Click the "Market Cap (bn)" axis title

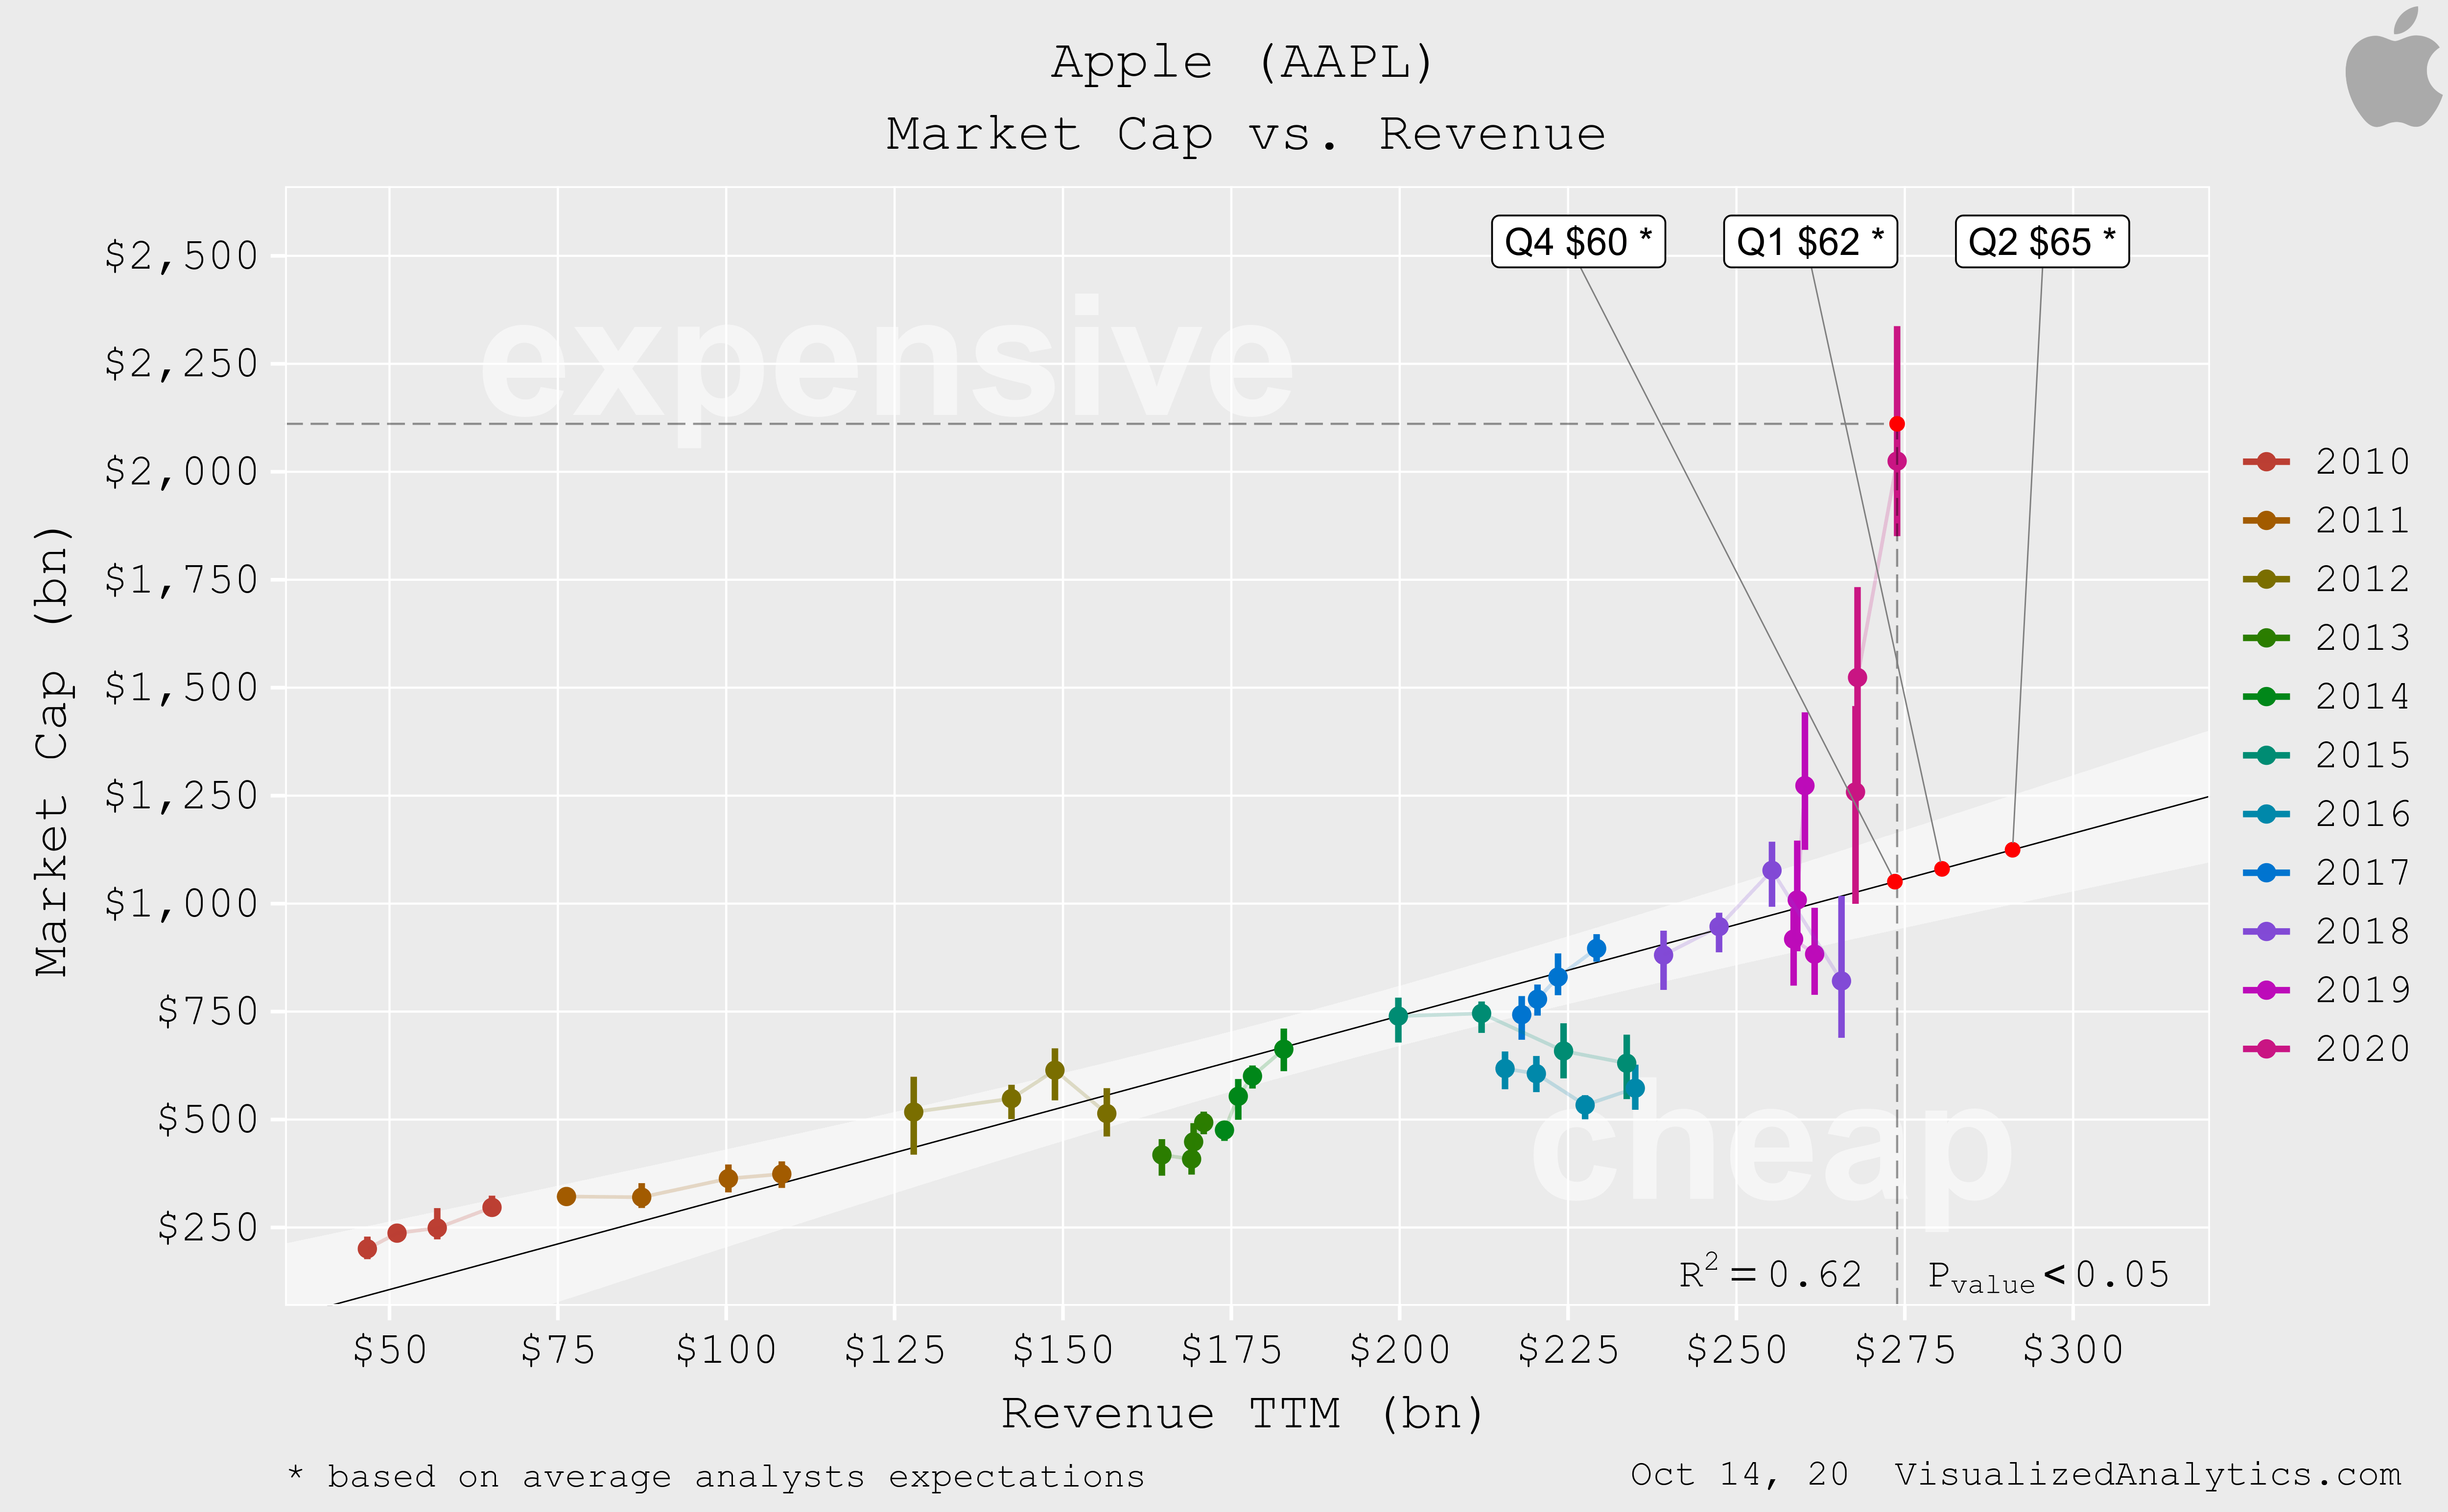coord(52,750)
